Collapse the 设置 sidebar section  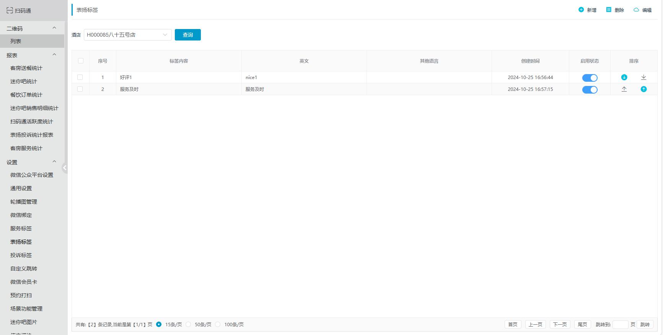(54, 162)
